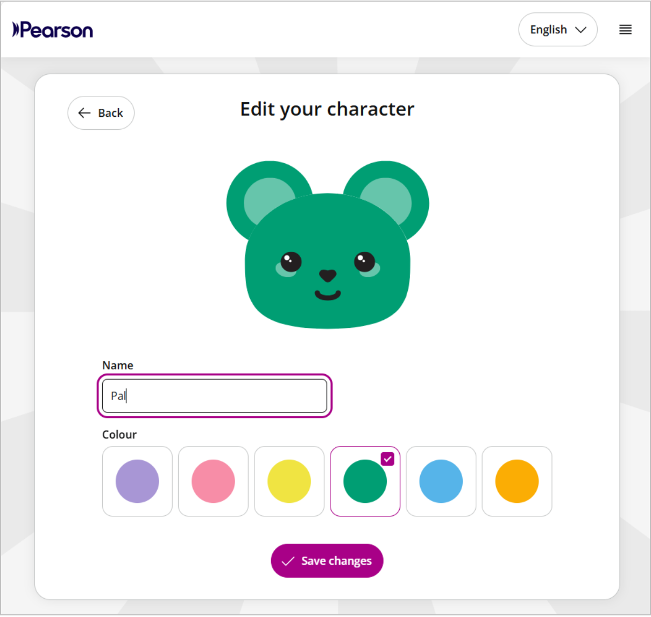Viewport: 651px width, 617px height.
Task: Click the checkmark icon in Save changes
Action: point(288,561)
